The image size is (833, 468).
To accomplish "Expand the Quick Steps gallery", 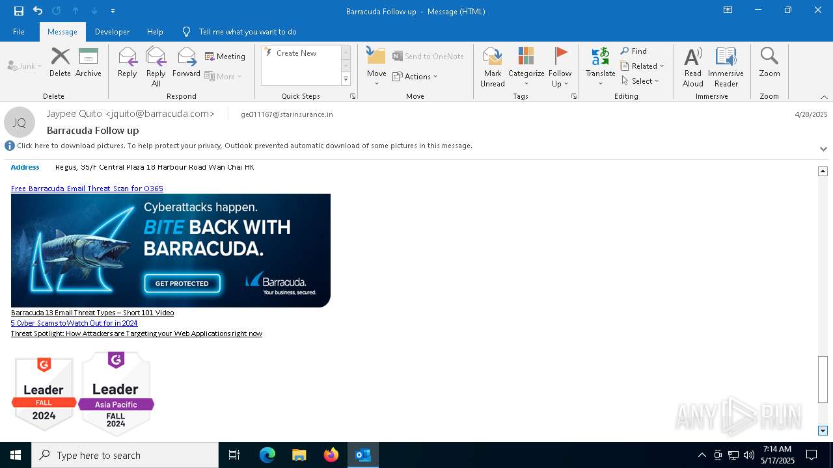I will (x=346, y=79).
